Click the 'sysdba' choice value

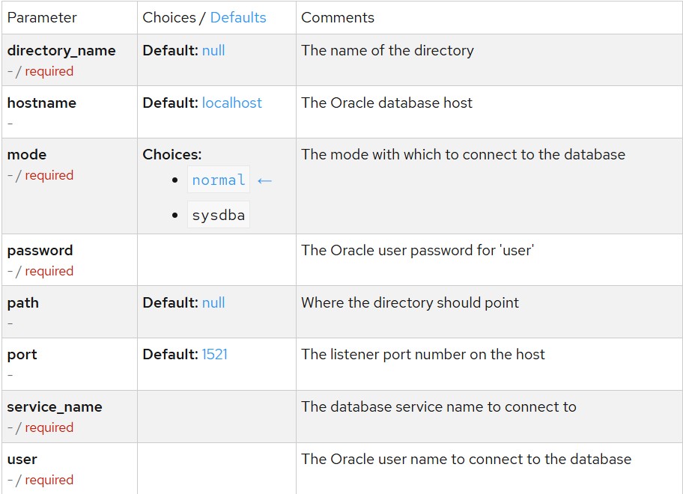point(218,216)
